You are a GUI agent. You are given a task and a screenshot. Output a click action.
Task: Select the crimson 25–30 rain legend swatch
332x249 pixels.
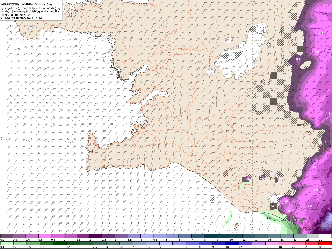312,243
